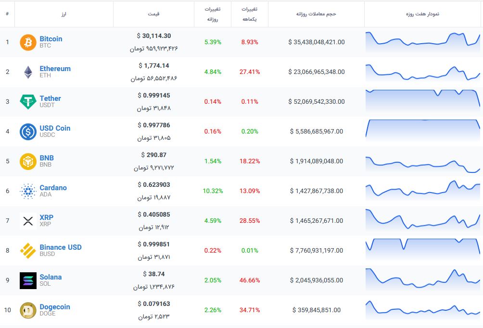Image resolution: width=483 pixels, height=328 pixels.
Task: Click Dogecoin monthly change 34.71%
Action: pyautogui.click(x=250, y=310)
